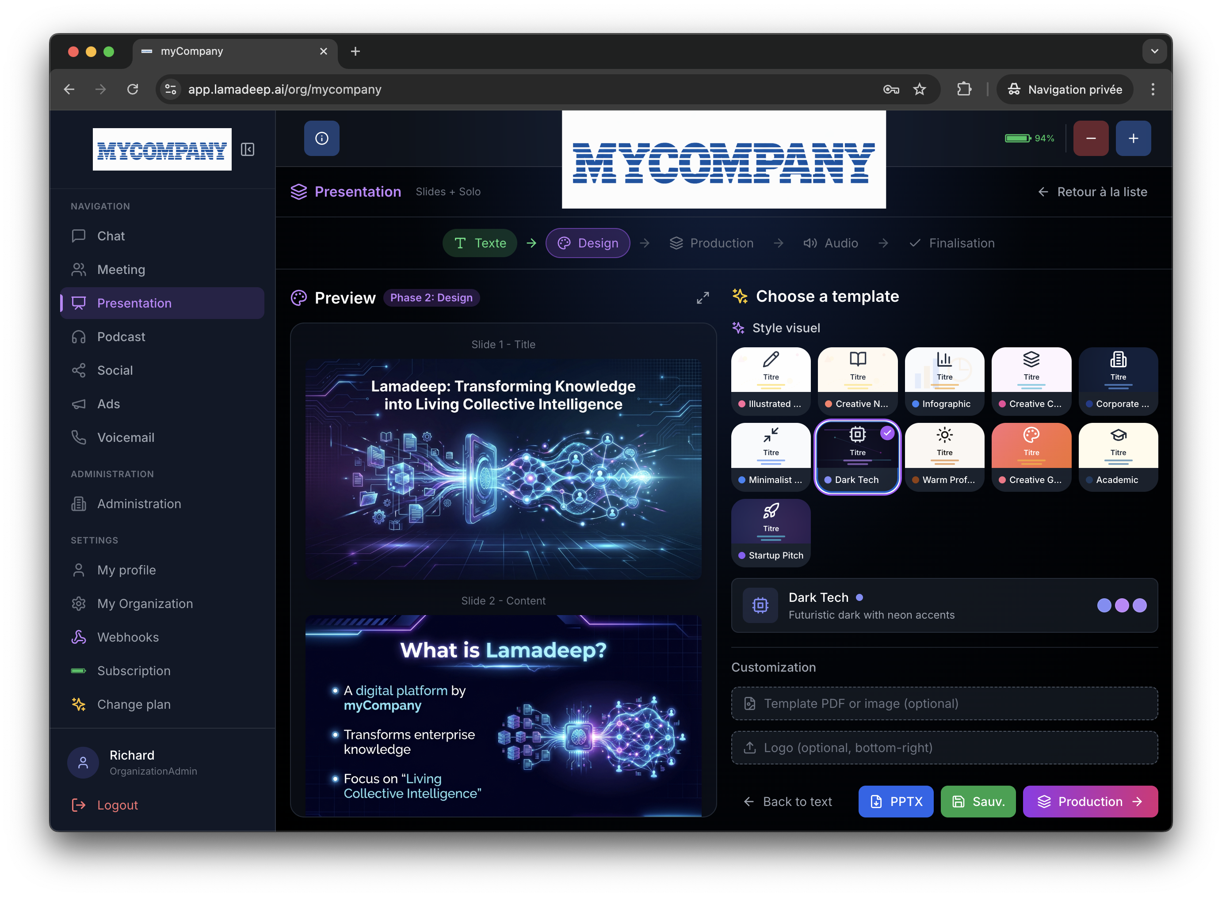Export the presentation as PPTX
Image resolution: width=1222 pixels, height=897 pixels.
click(896, 802)
